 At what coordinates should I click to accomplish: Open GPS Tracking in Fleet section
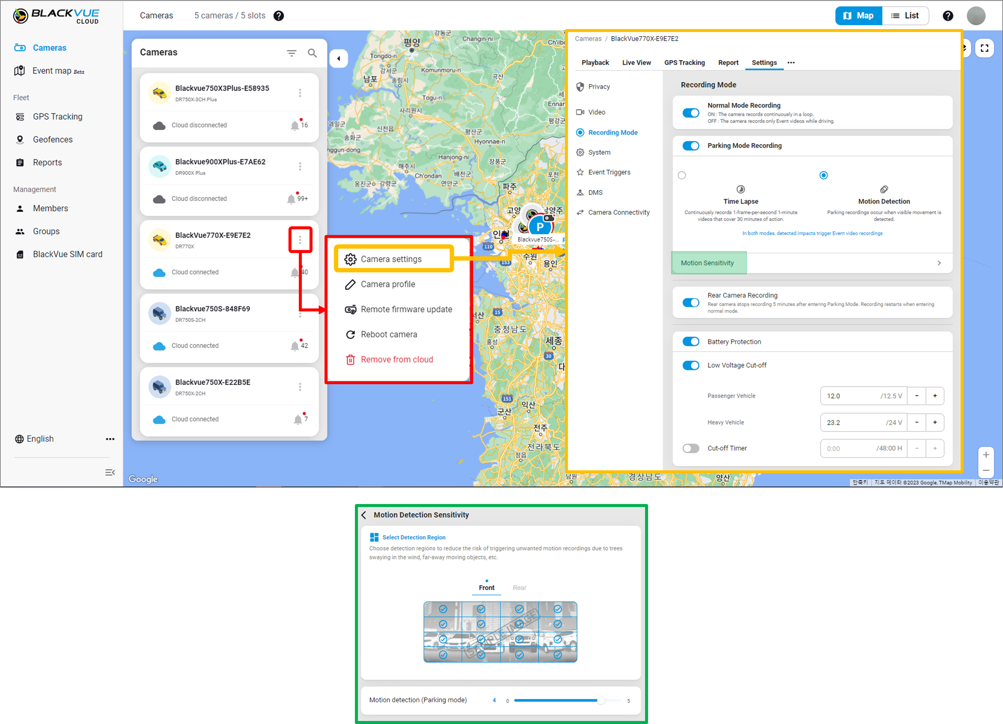(x=49, y=117)
